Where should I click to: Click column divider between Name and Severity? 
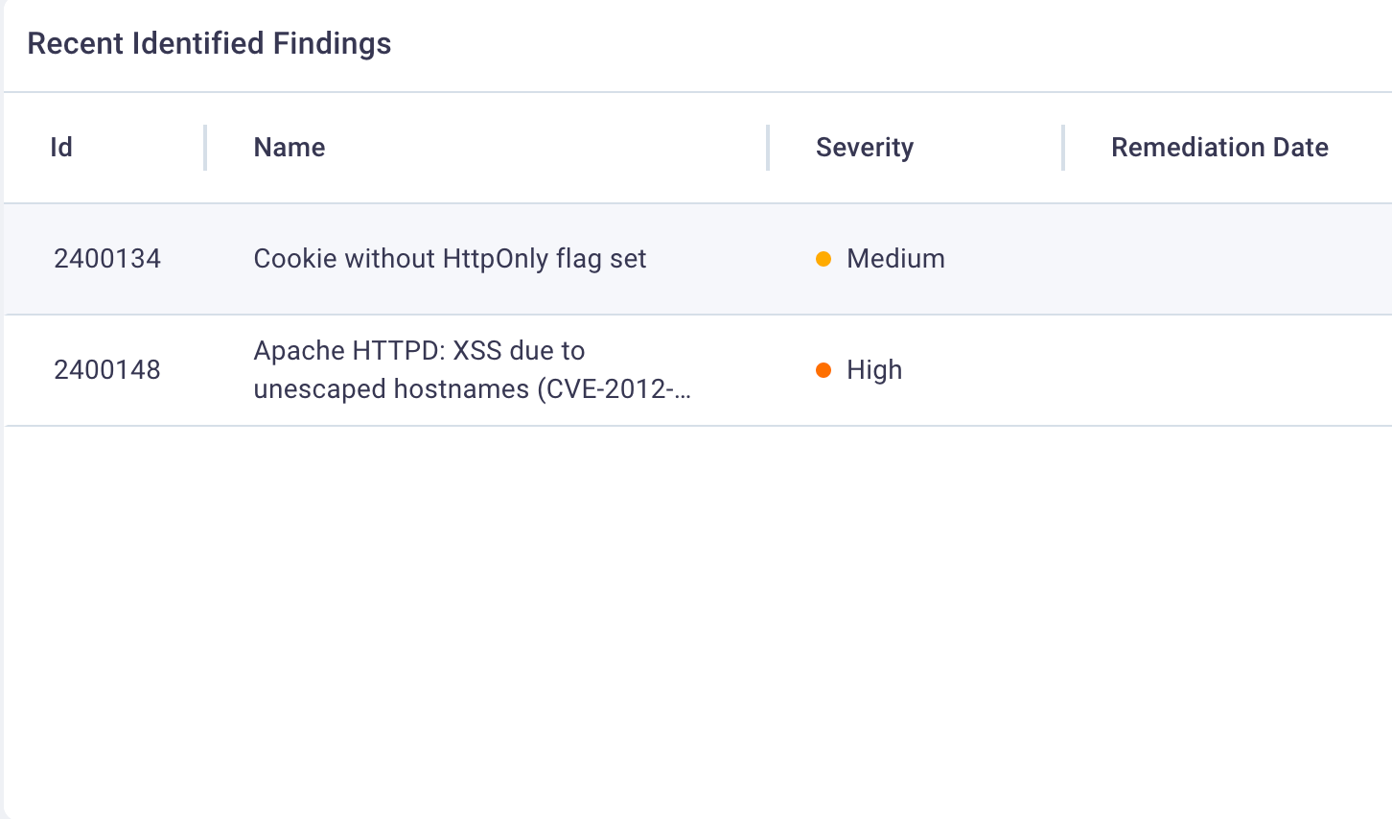click(x=768, y=148)
